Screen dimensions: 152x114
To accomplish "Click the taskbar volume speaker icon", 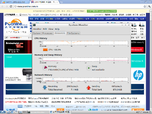I will (x=137, y=112).
